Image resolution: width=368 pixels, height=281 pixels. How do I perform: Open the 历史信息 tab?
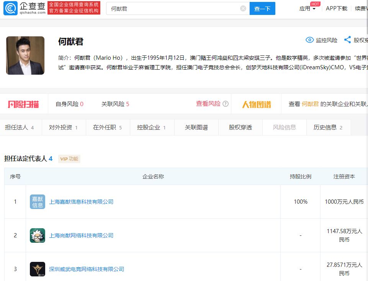tap(328, 127)
